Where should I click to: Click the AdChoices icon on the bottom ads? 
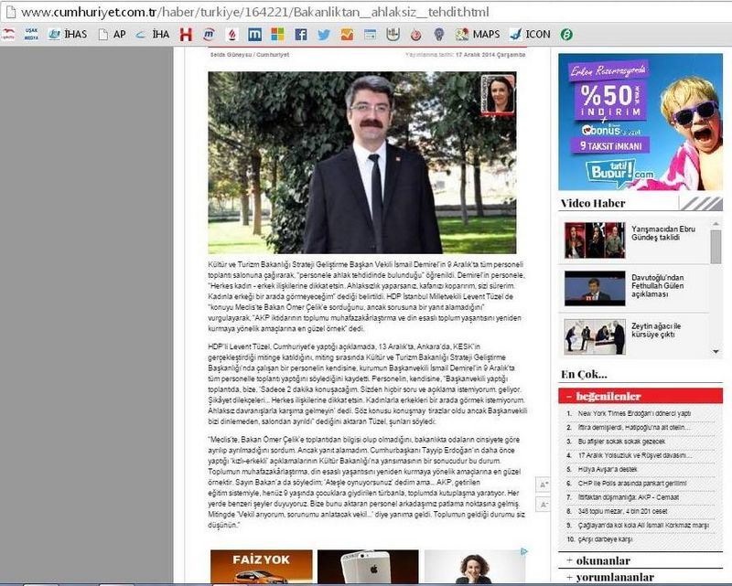click(x=523, y=551)
